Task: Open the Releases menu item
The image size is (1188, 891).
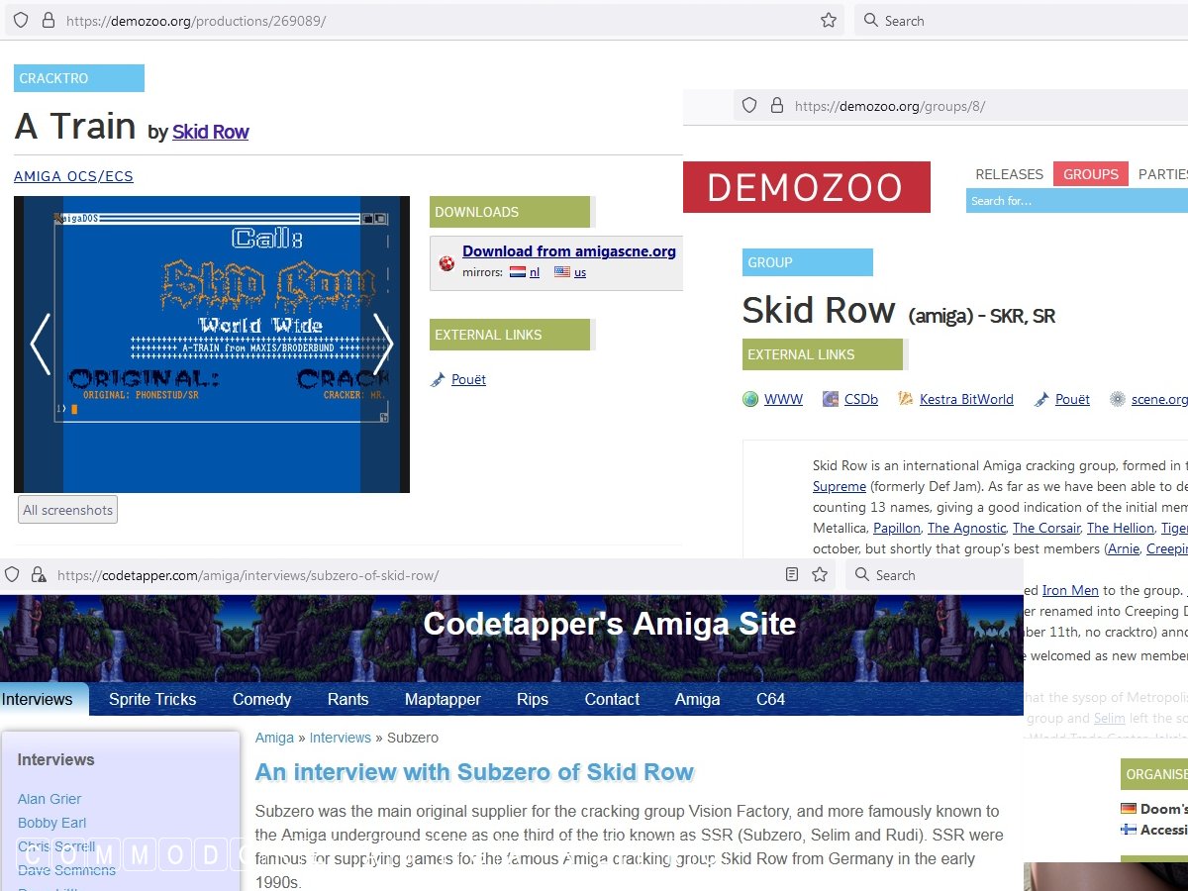Action: (1009, 174)
